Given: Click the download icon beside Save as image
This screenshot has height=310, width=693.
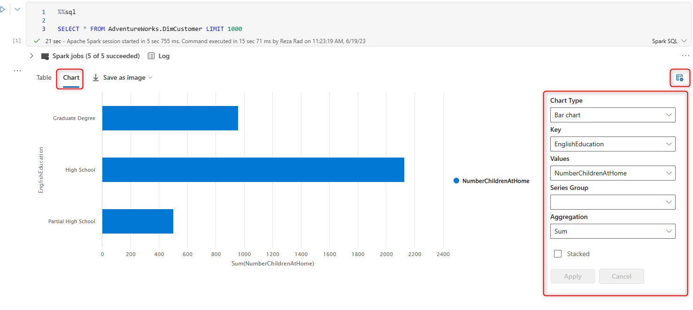Looking at the screenshot, I should pos(96,78).
